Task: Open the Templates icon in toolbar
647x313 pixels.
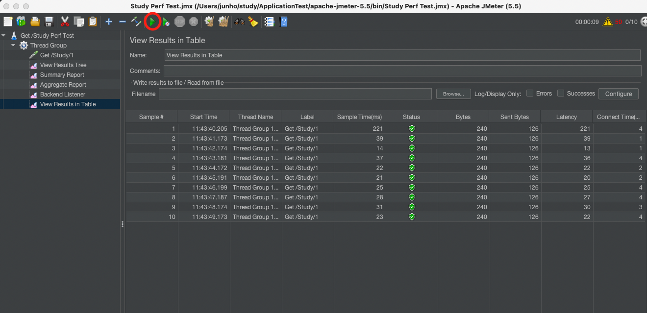Action: (21, 22)
